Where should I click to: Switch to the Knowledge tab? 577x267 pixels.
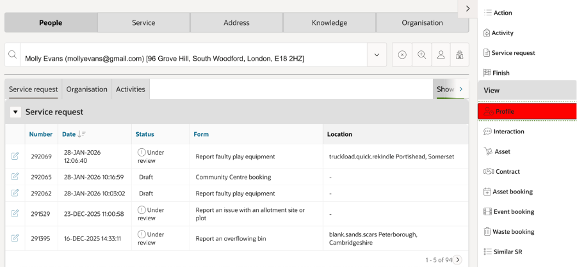pos(329,22)
